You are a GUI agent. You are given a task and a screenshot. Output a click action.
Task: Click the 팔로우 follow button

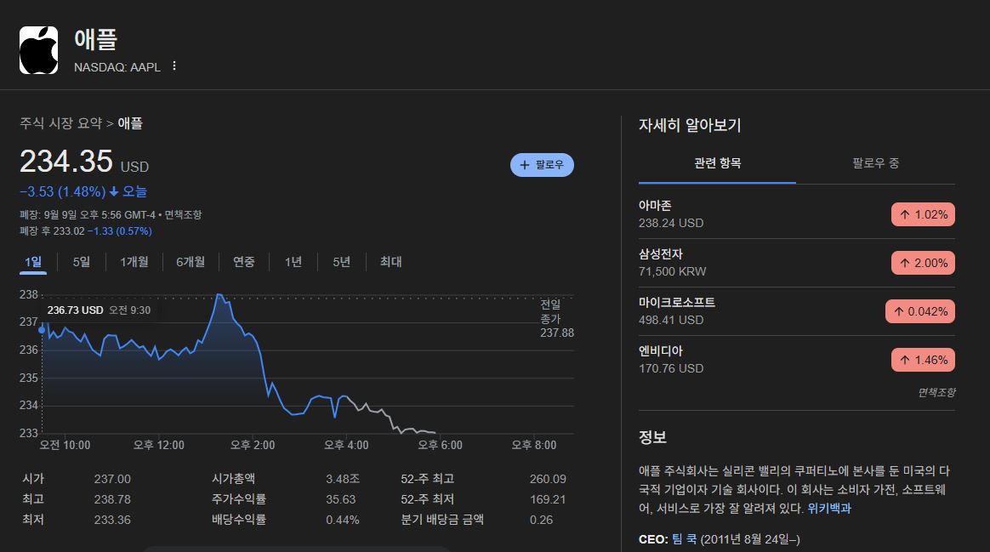point(542,165)
